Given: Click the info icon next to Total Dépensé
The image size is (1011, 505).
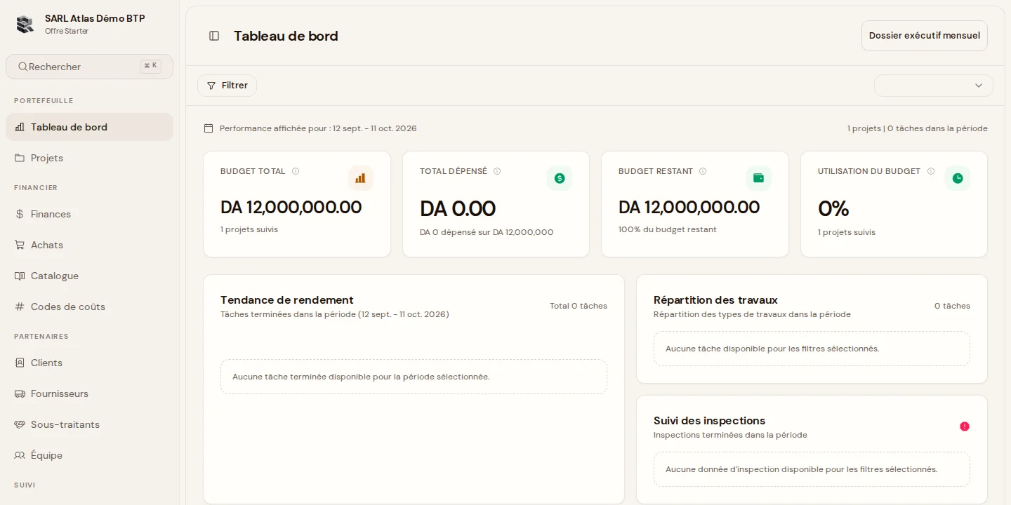Looking at the screenshot, I should click(x=497, y=171).
